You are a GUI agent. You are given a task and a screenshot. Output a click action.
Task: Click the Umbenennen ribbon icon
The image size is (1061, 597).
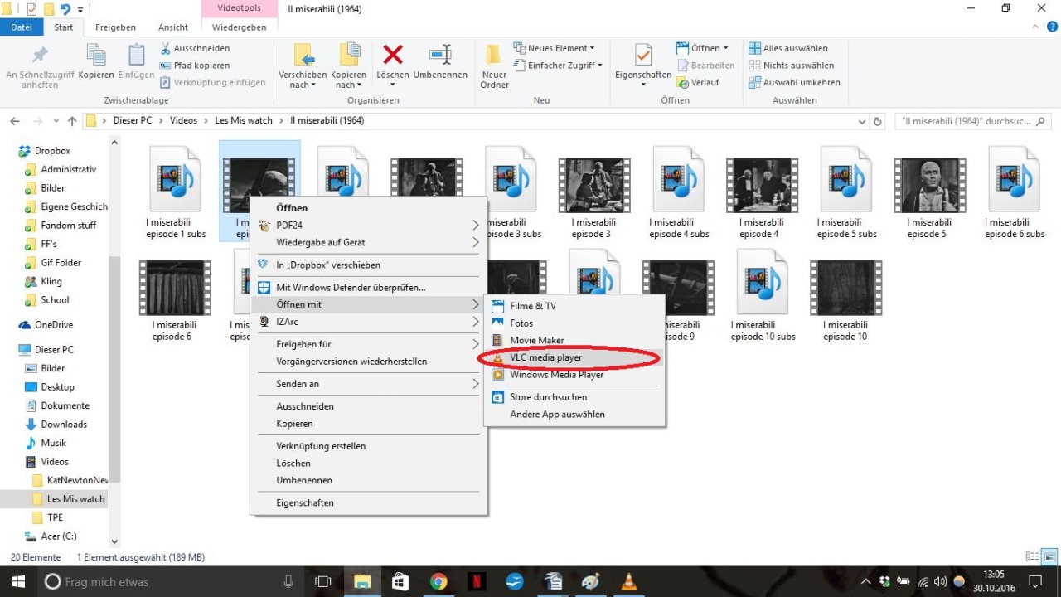pos(440,56)
